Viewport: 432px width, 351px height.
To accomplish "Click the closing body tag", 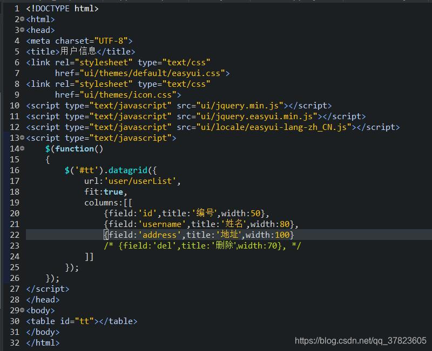I will click(43, 332).
